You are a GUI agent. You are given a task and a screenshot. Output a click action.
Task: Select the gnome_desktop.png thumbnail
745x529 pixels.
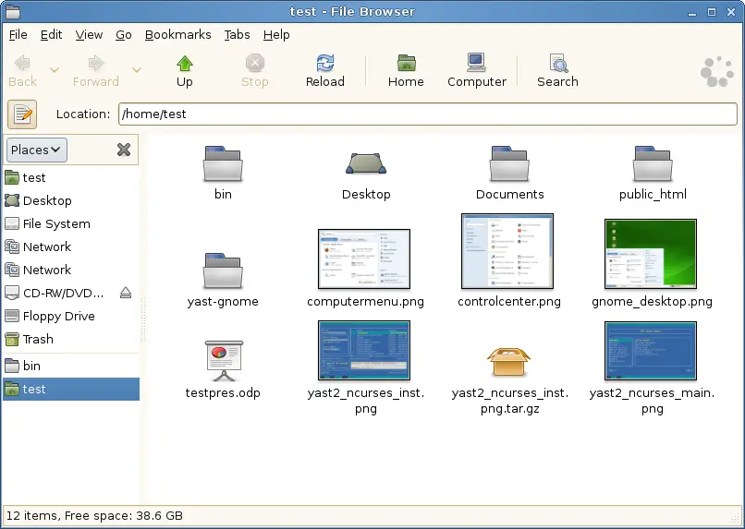click(x=651, y=254)
